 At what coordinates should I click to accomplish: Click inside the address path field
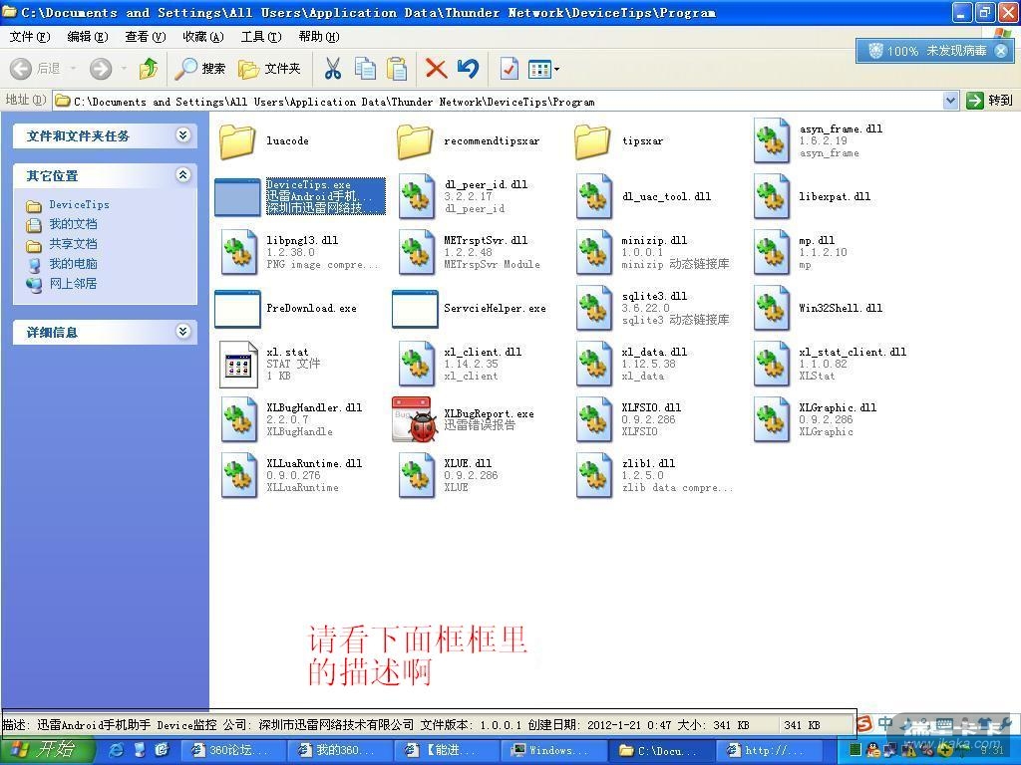pos(499,101)
